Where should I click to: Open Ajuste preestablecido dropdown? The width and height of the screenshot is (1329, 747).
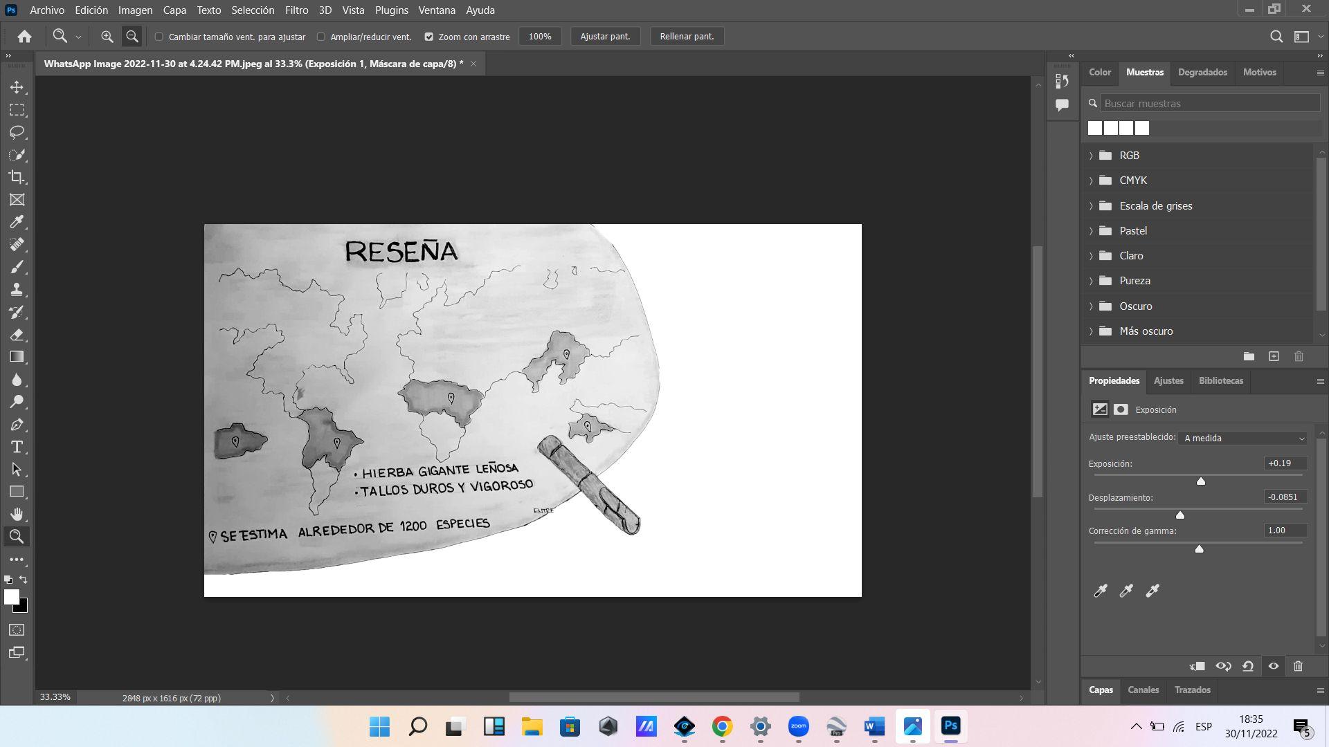coord(1243,438)
